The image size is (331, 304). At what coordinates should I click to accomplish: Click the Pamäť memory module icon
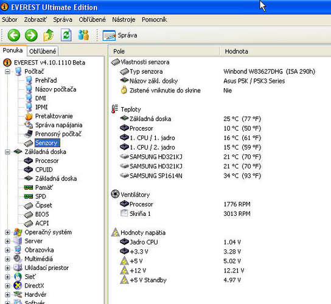[28, 187]
